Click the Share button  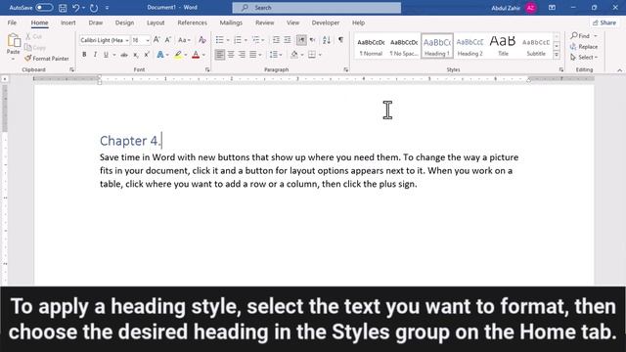604,22
